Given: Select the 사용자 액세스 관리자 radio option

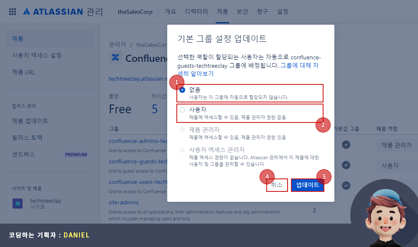Looking at the screenshot, I should pyautogui.click(x=182, y=150).
